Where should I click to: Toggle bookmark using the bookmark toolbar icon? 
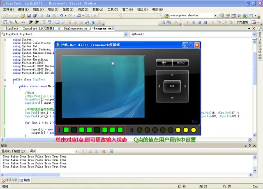pyautogui.click(x=57, y=22)
